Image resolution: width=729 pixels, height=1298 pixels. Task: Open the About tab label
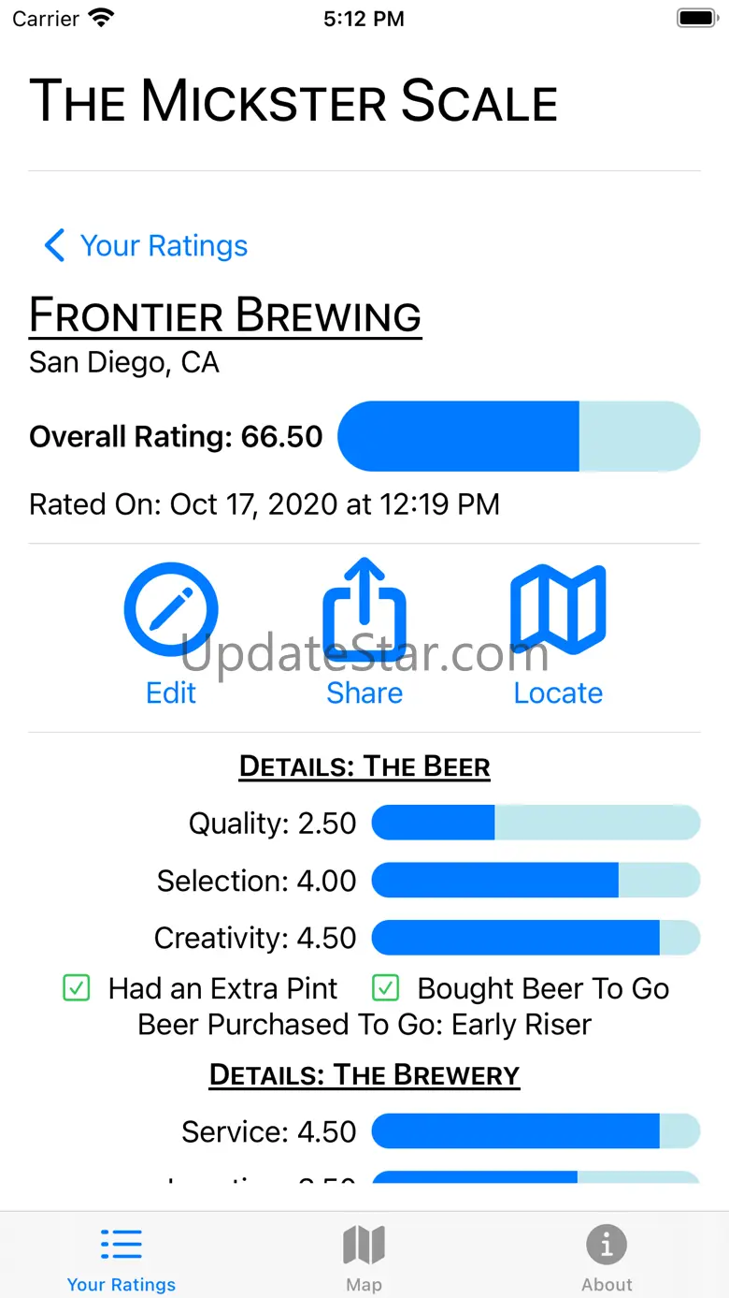[x=607, y=1285]
